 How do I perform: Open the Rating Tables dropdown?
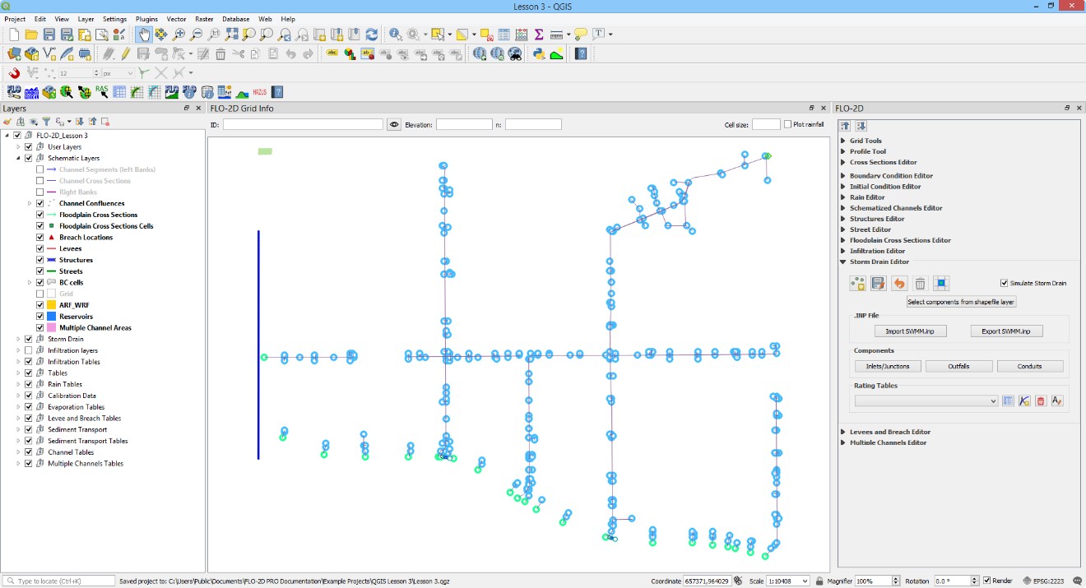click(x=926, y=401)
